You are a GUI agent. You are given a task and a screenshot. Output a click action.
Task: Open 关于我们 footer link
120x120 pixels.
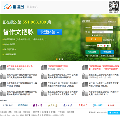(3, 112)
